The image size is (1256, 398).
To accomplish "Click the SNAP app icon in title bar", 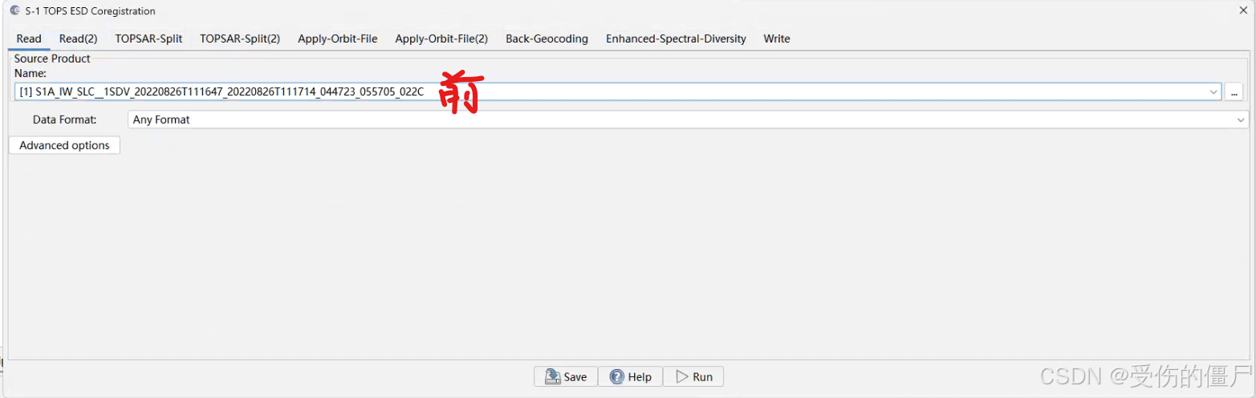I will 14,11.
